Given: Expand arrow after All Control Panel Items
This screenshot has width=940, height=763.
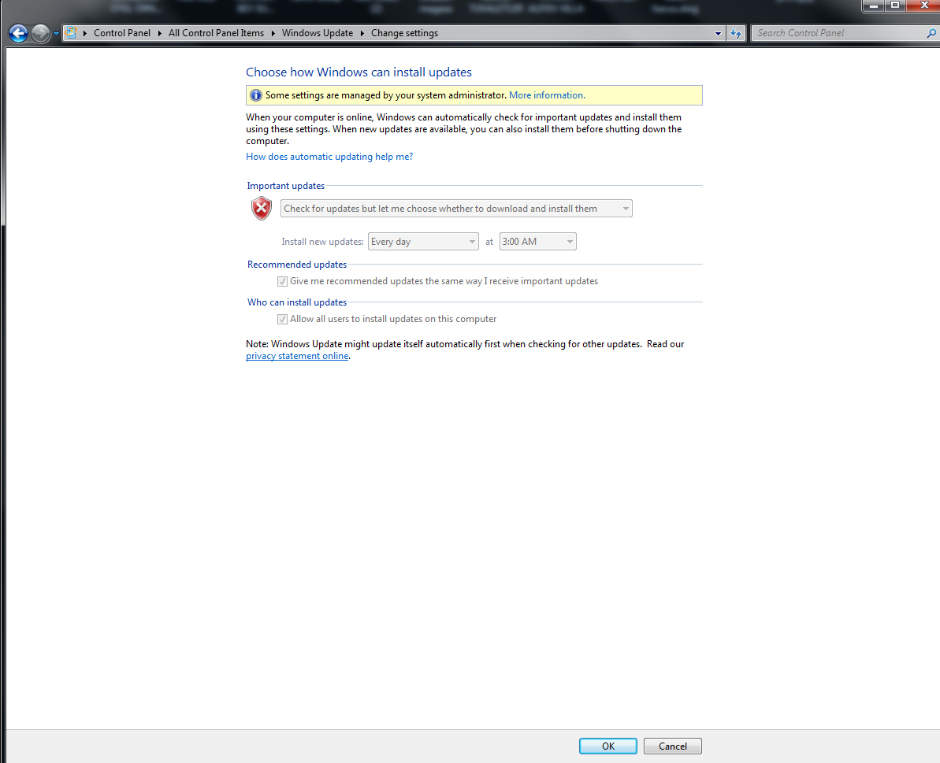Looking at the screenshot, I should point(273,34).
